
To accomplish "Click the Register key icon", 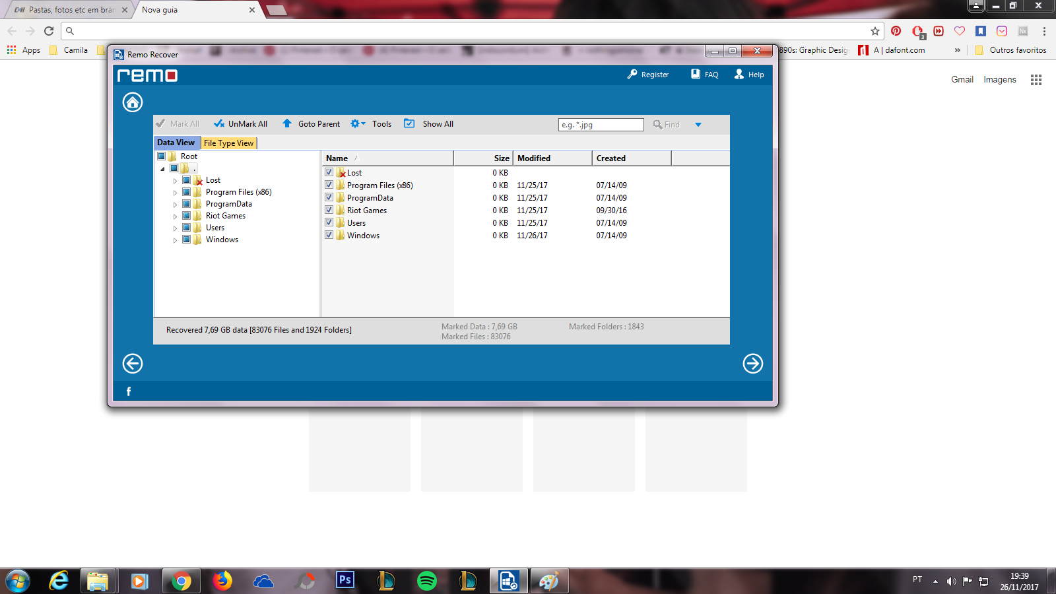I will [632, 75].
